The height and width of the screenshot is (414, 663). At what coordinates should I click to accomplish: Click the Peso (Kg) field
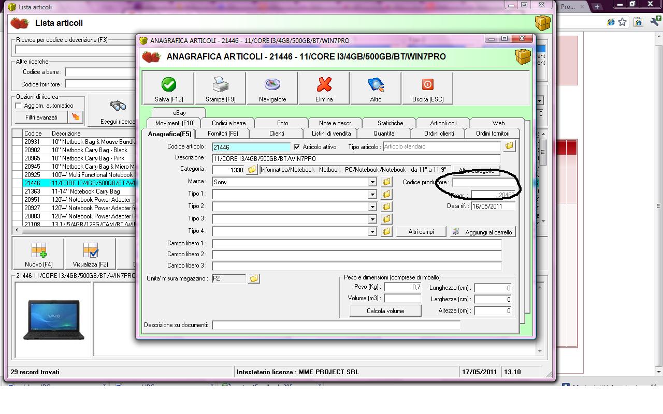402,287
